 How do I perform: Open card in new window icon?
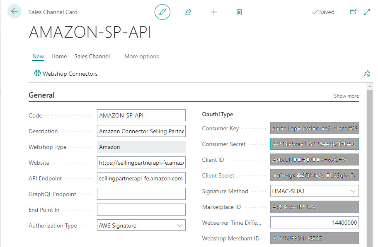coord(353,12)
